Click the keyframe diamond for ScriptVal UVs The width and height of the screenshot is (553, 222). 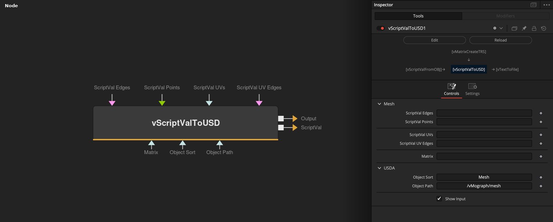click(541, 135)
